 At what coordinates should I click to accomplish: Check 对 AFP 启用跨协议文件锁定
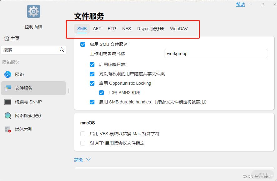[83, 143]
